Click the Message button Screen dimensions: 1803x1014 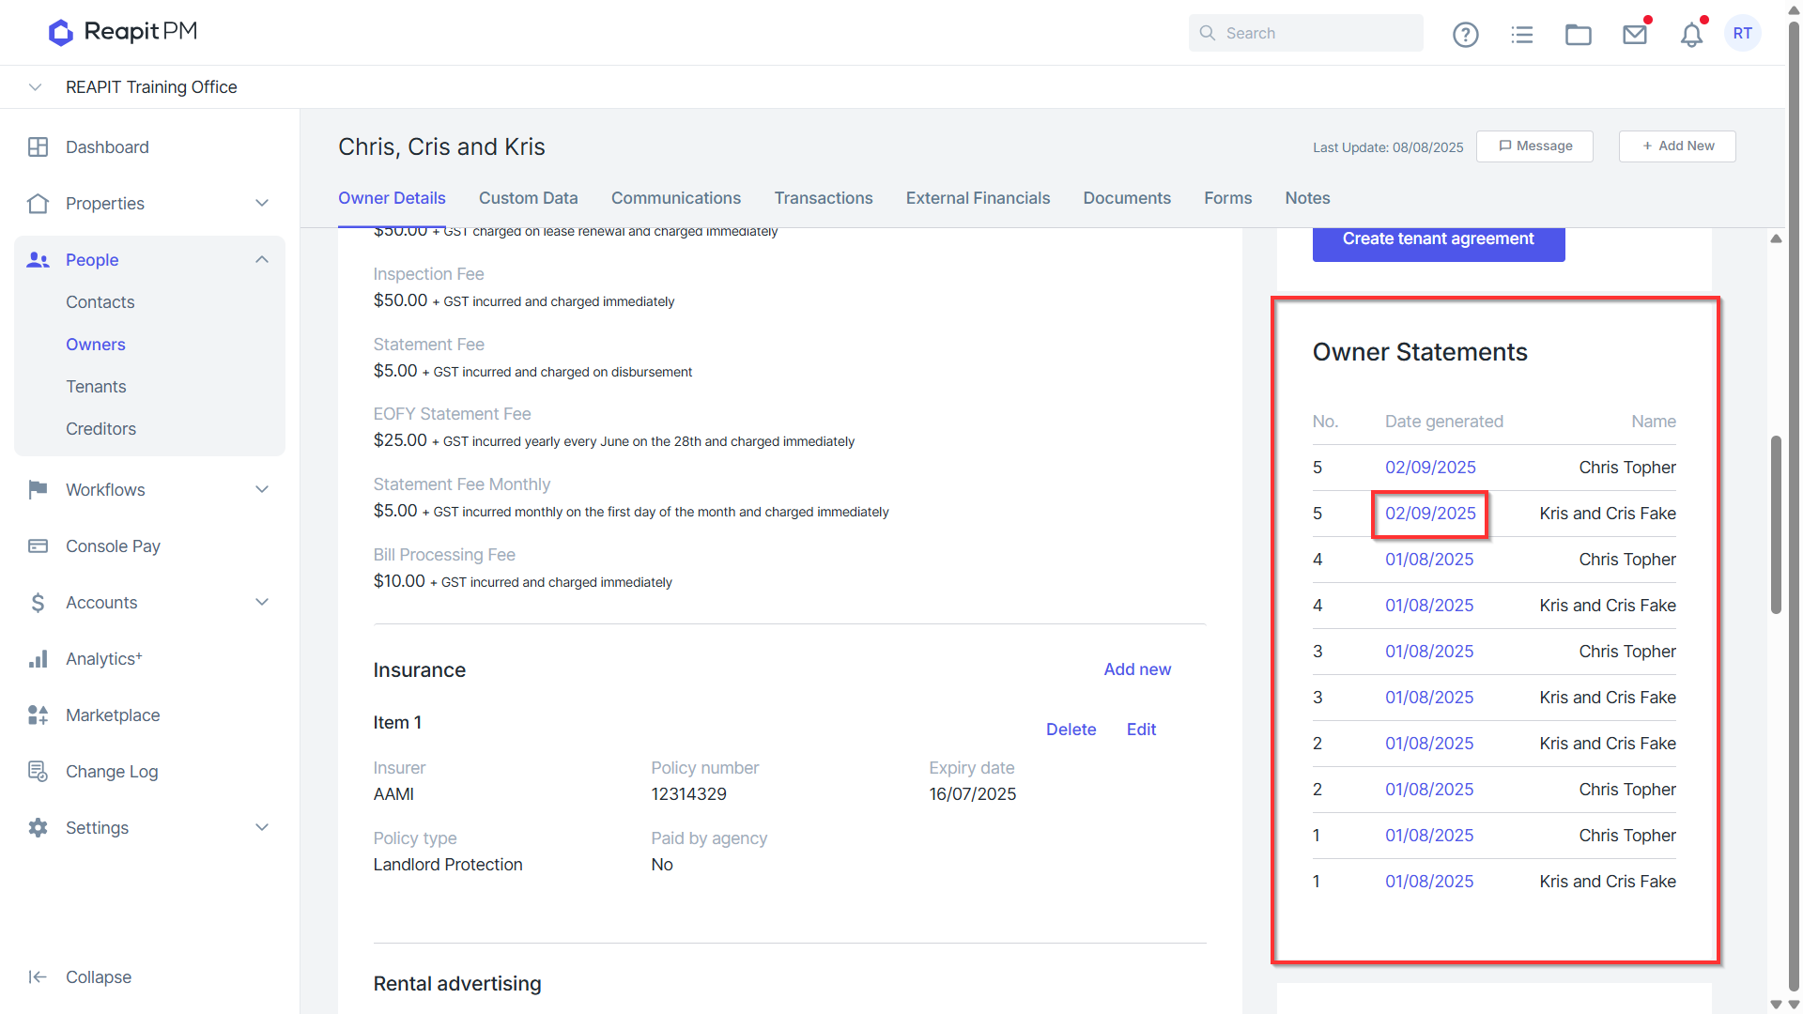[1534, 146]
